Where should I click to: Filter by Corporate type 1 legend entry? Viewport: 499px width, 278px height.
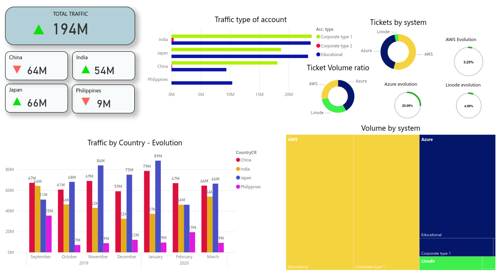point(336,37)
